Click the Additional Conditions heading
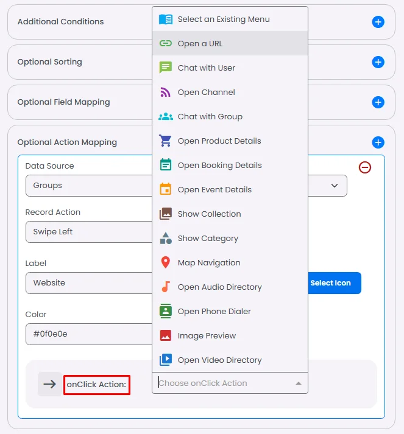 coord(61,21)
